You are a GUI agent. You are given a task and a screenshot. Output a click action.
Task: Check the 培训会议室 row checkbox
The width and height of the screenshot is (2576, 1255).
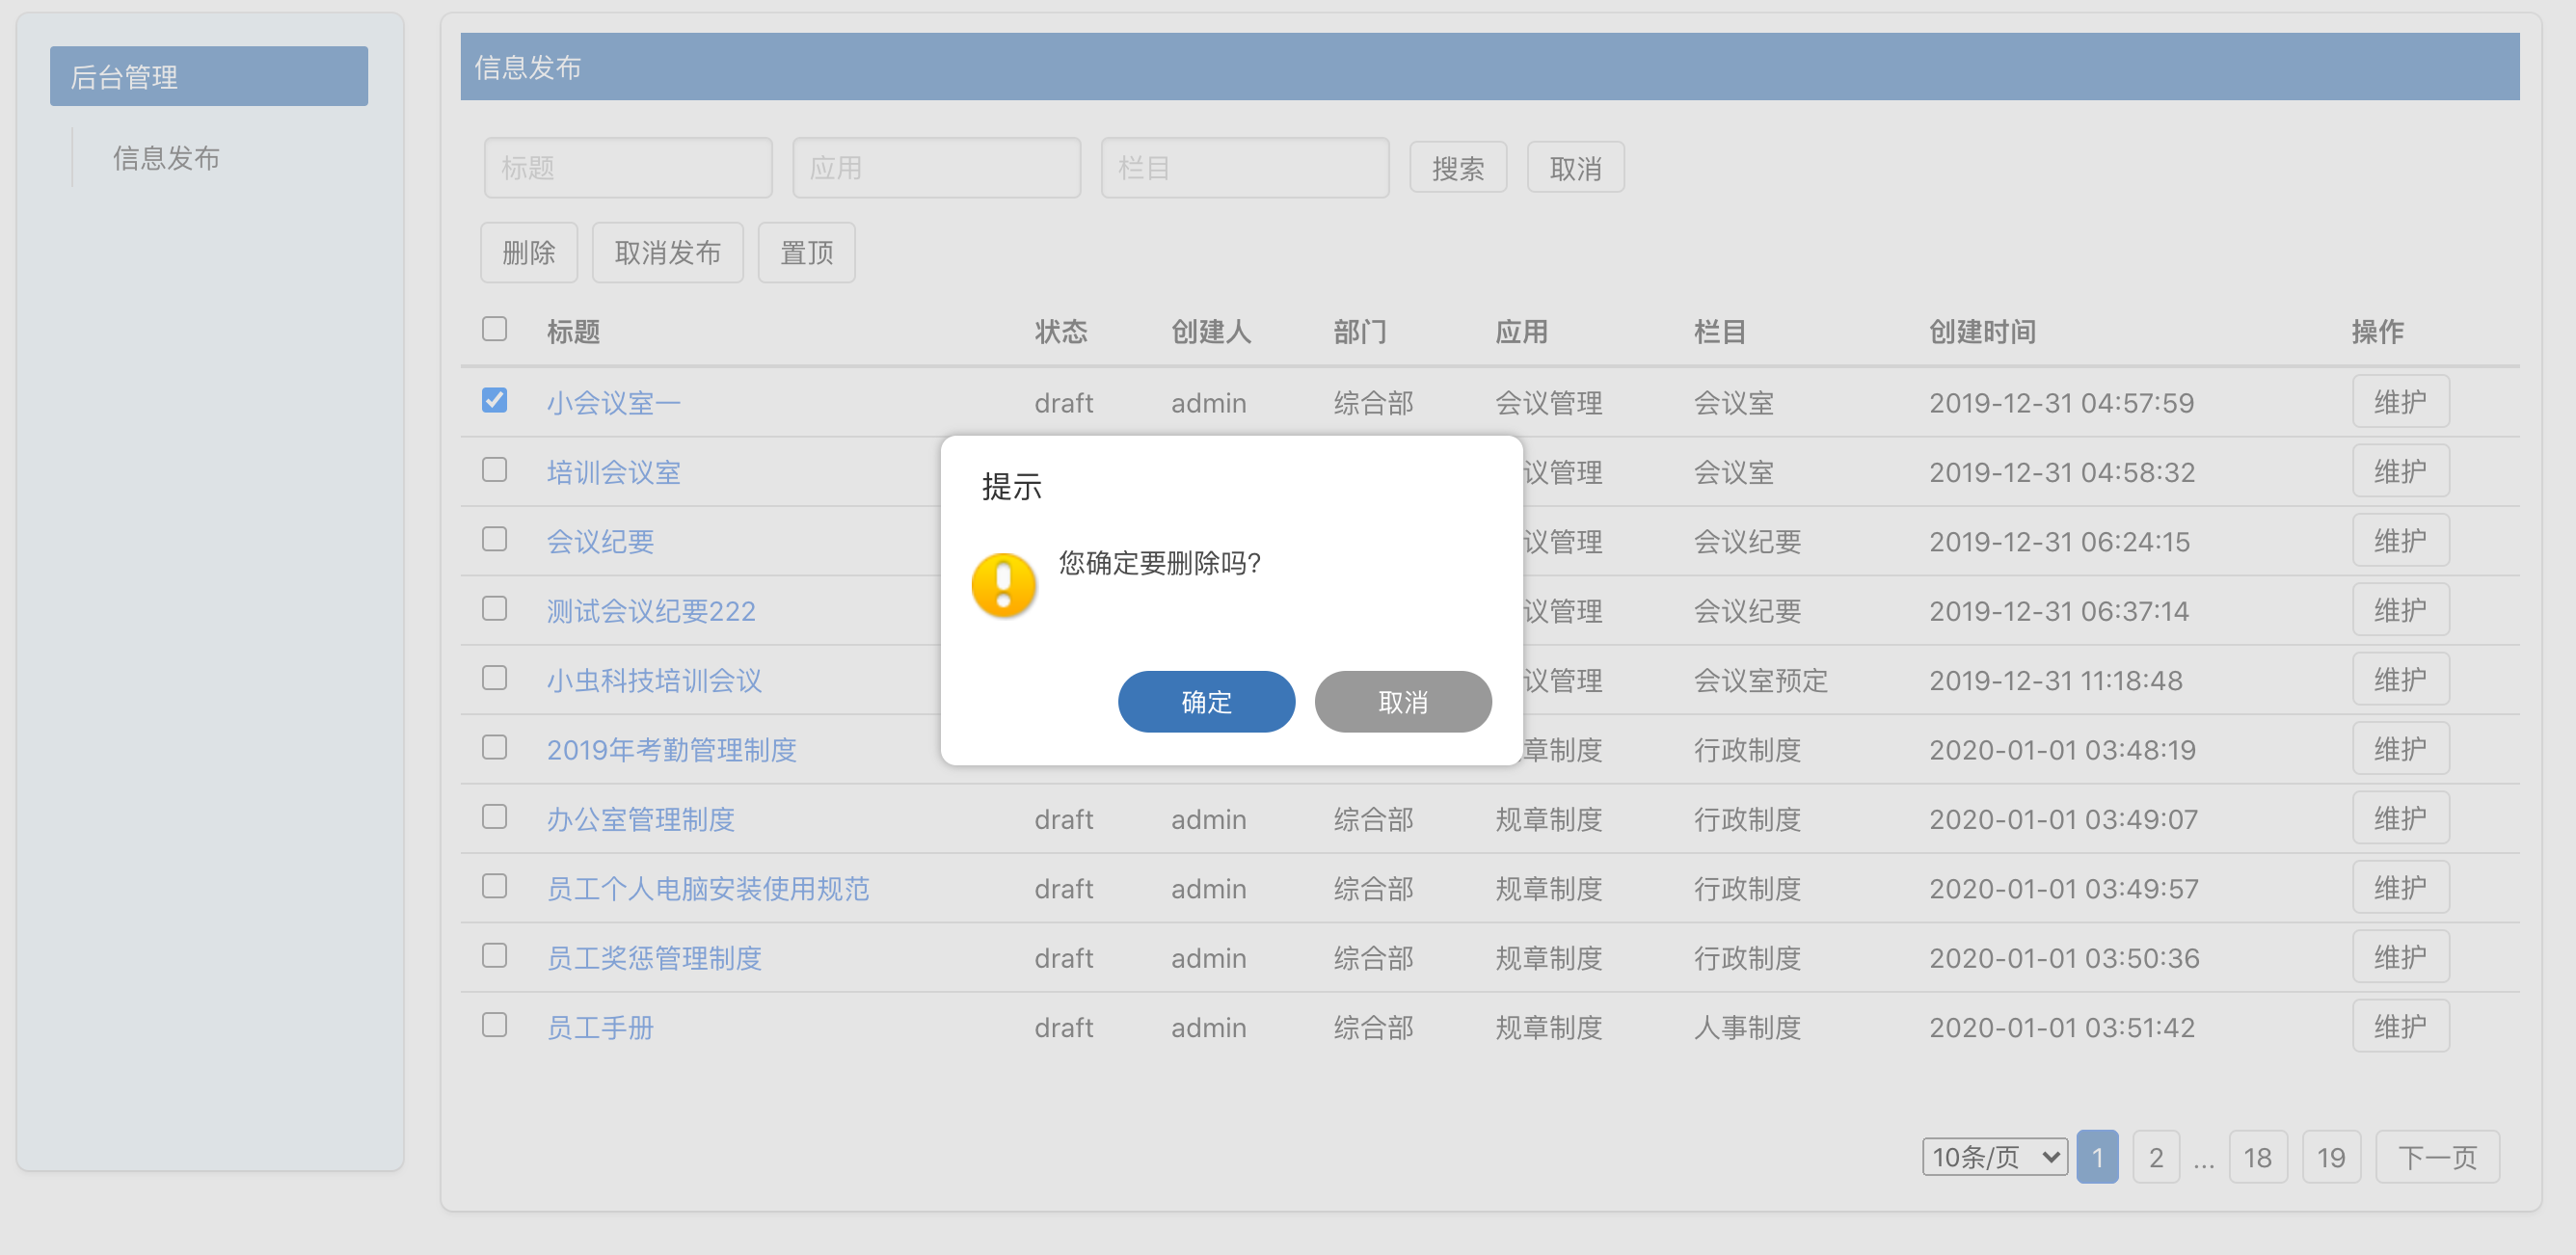coord(494,470)
